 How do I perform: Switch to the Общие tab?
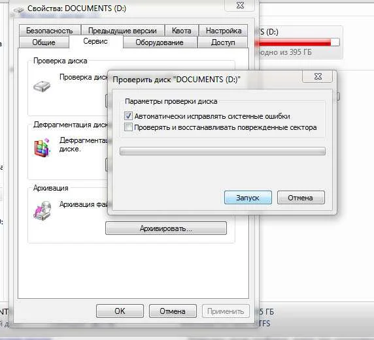coord(44,42)
